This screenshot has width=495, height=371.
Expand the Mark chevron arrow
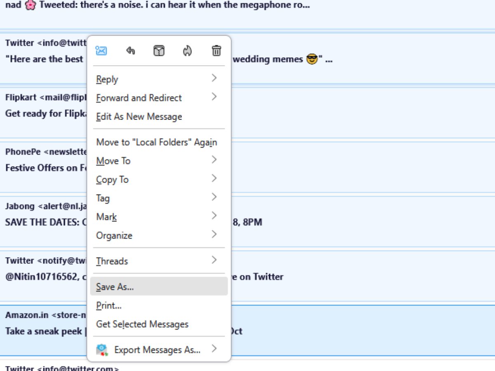[214, 216]
